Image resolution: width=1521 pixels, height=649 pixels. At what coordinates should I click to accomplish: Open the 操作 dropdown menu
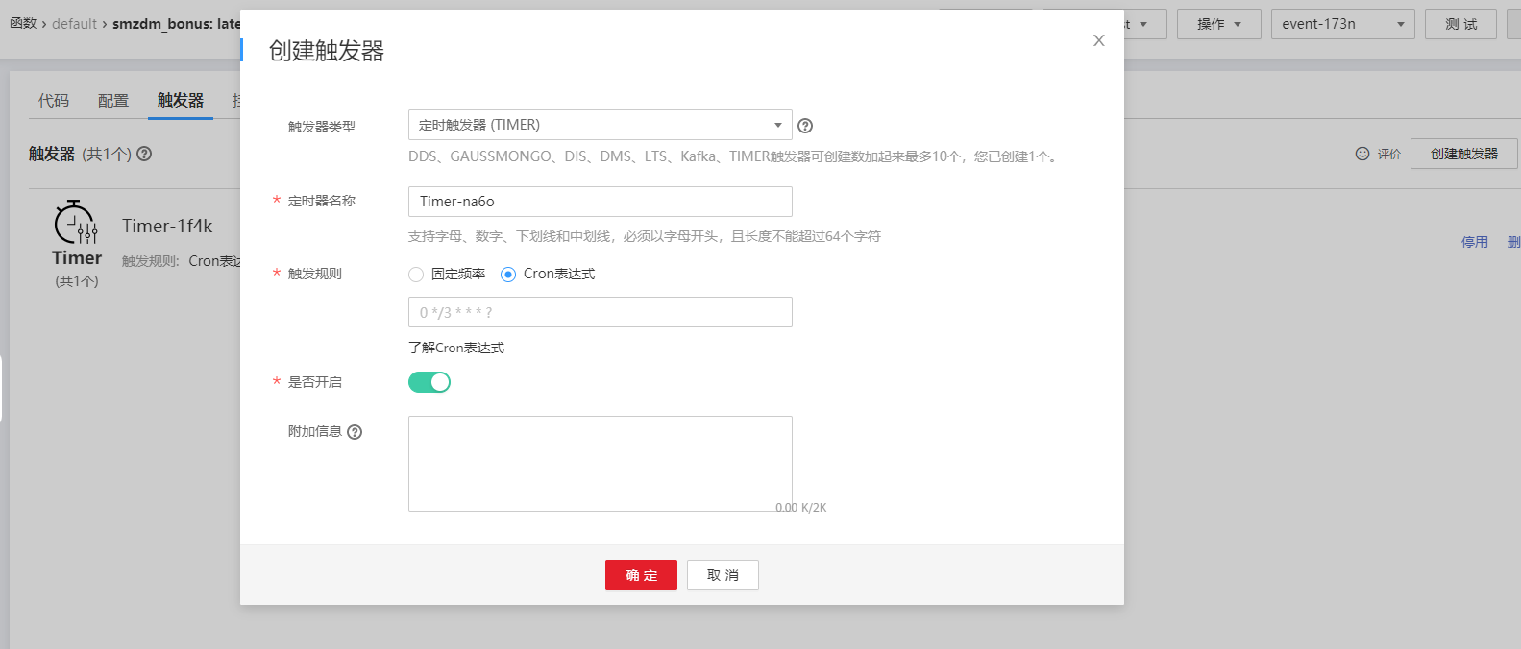(x=1218, y=24)
